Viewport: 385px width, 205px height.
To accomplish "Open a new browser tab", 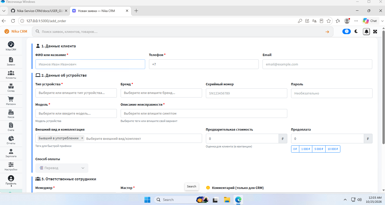I will pos(136,11).
